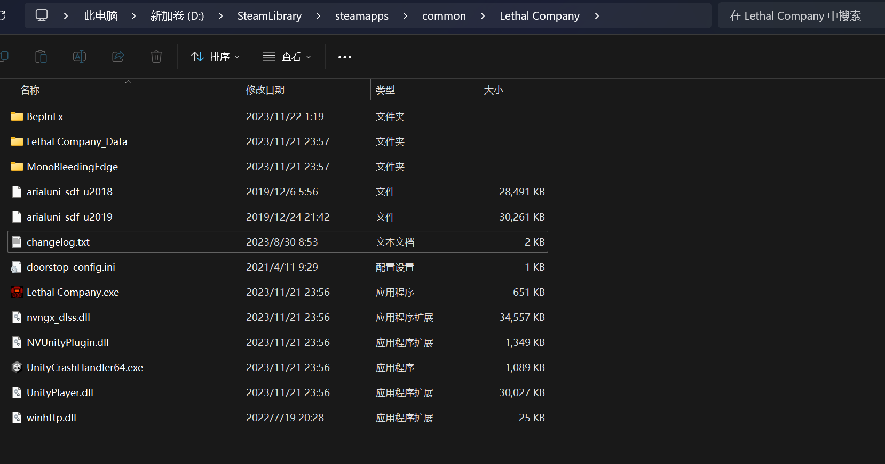Image resolution: width=885 pixels, height=464 pixels.
Task: Click the 28,491 KB size value
Action: click(522, 192)
